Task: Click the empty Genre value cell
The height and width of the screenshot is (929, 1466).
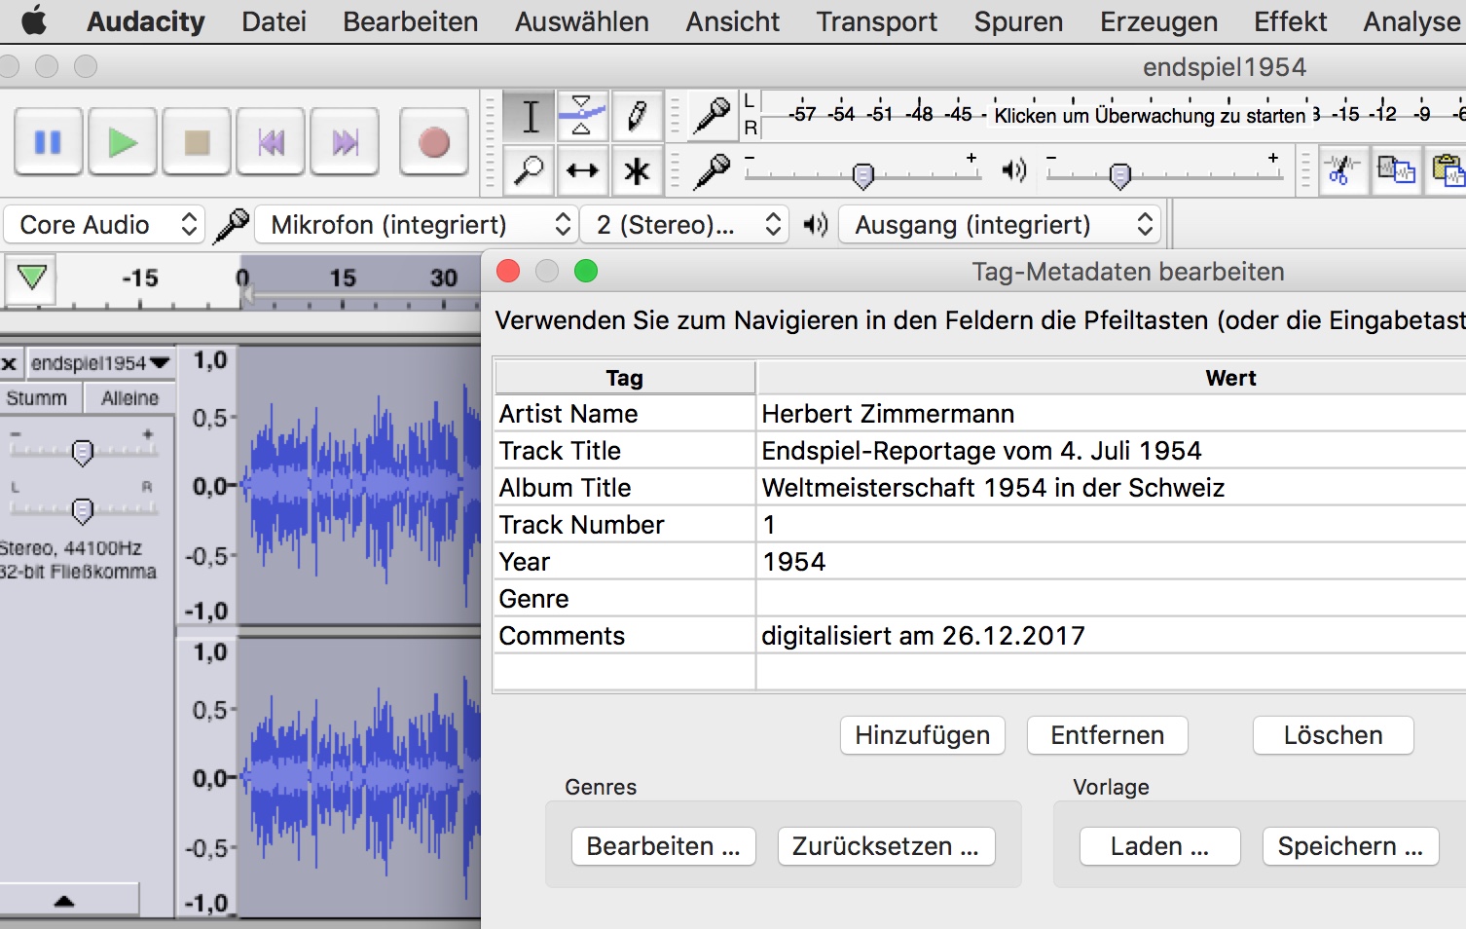Action: (x=1111, y=599)
